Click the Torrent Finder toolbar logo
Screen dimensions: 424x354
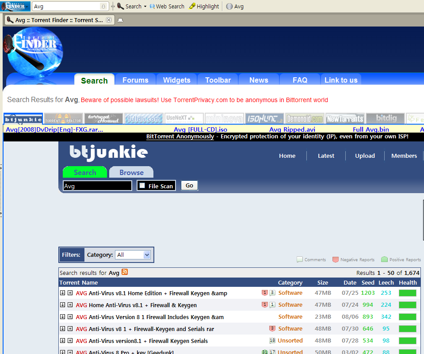(x=15, y=6)
